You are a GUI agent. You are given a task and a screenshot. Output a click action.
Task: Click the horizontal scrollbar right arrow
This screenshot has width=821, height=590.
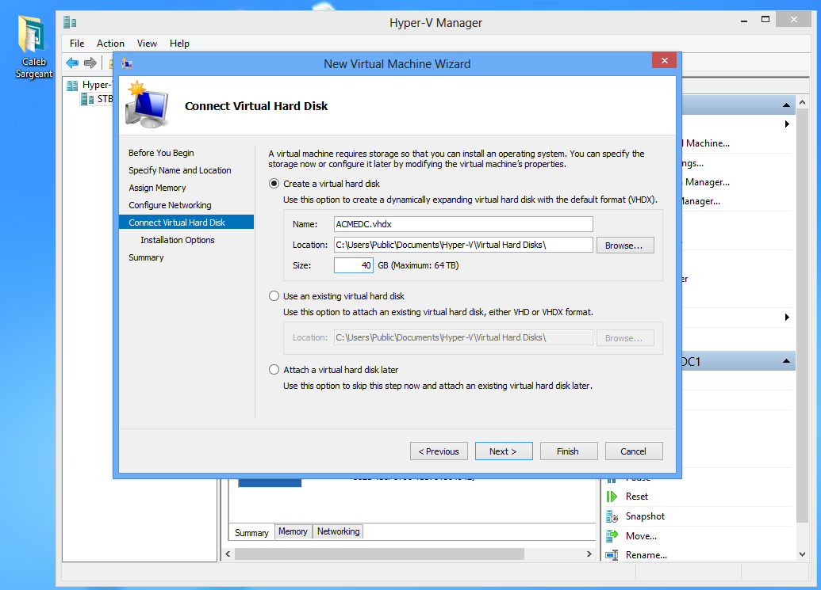[x=589, y=554]
